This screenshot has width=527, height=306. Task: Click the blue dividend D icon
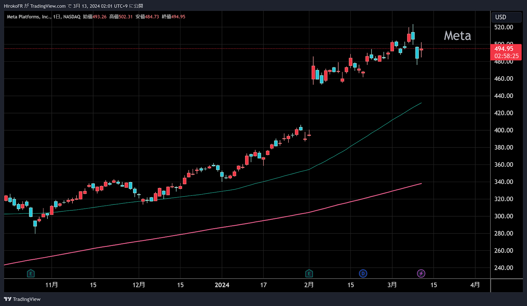(x=363, y=273)
